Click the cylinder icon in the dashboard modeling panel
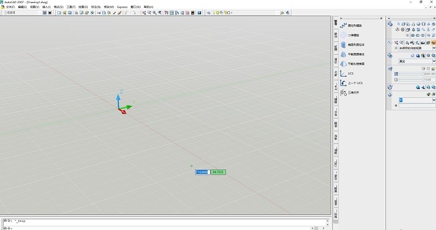436x230 pixels. click(424, 24)
